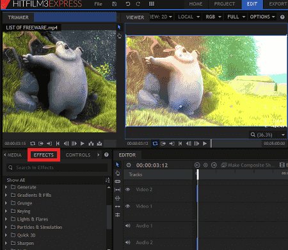Click Make Composite Shot button
Screen dimensions: 288x250
click(x=247, y=165)
